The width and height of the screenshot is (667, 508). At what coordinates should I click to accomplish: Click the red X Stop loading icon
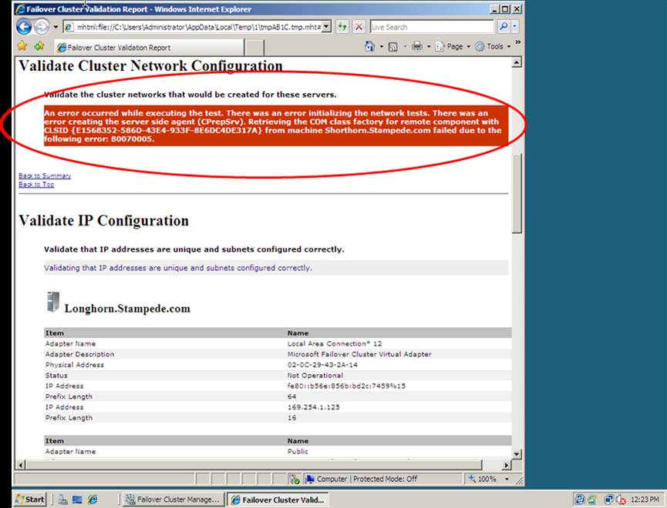pos(359,27)
